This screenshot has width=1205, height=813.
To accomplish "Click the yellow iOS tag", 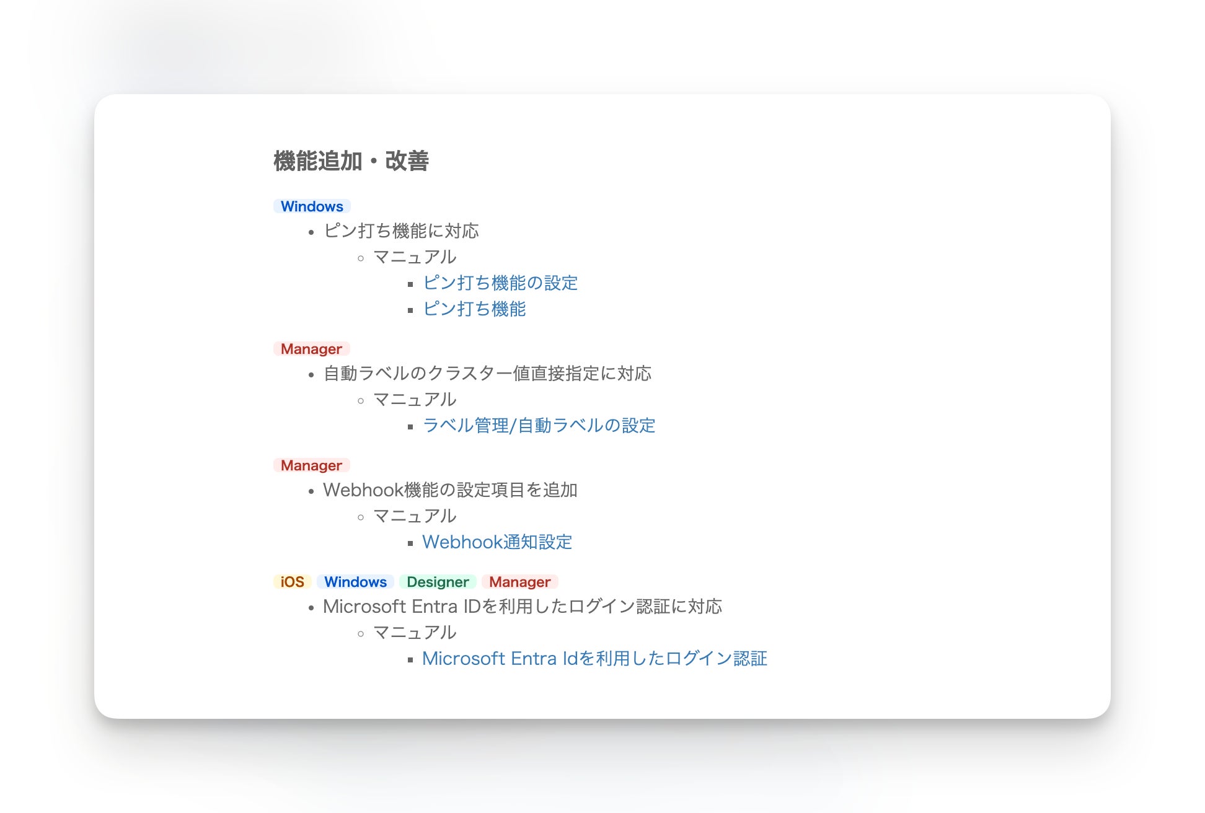I will click(x=292, y=582).
